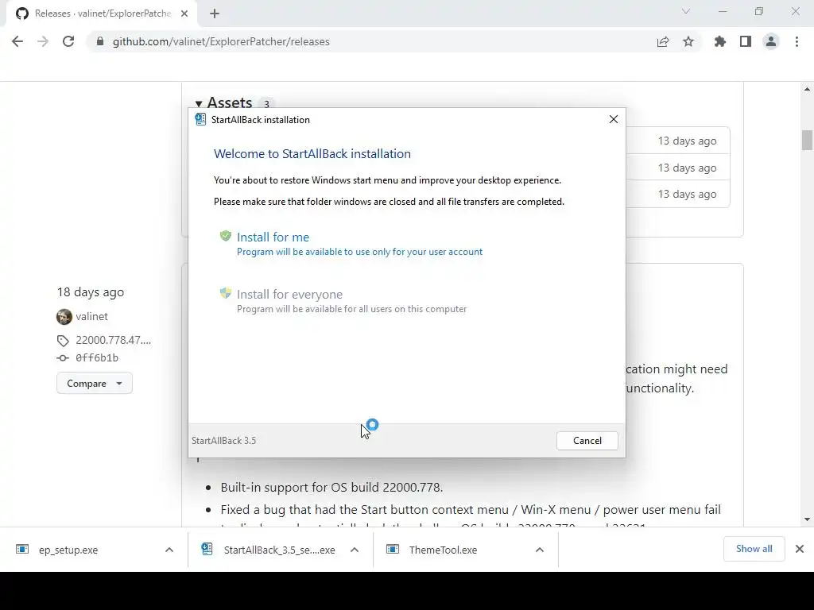This screenshot has height=610, width=814.
Task: Choose Install for me
Action: pyautogui.click(x=273, y=237)
